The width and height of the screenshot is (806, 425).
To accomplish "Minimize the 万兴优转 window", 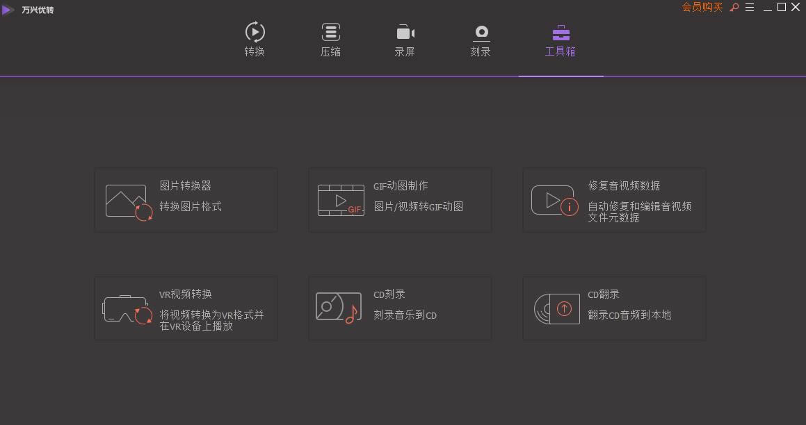I will point(768,8).
